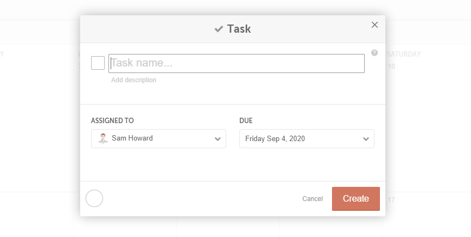Open the Sam Howard assignee dropdown

pyautogui.click(x=158, y=138)
